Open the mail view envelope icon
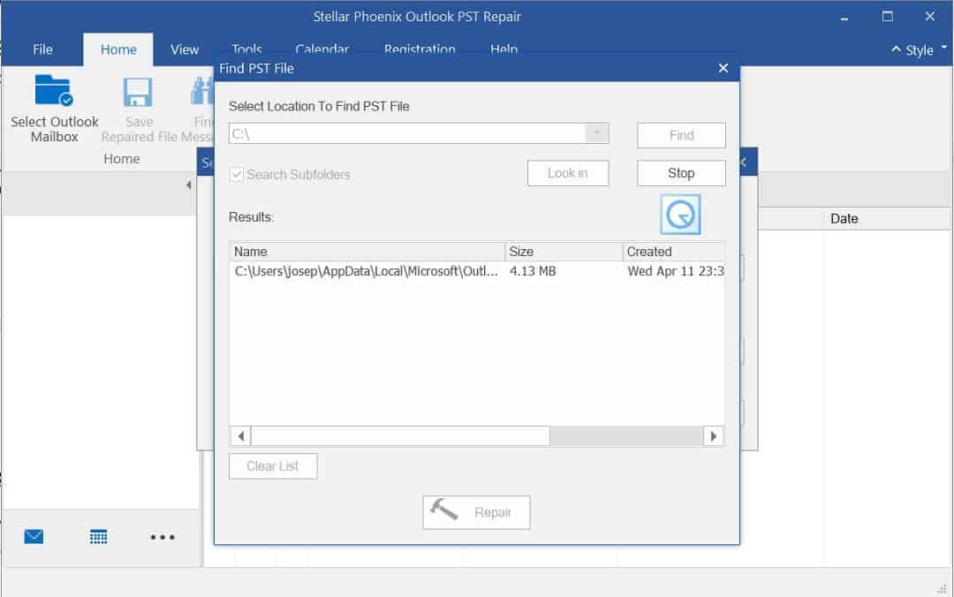Screen dimensions: 954x597 pos(34,537)
